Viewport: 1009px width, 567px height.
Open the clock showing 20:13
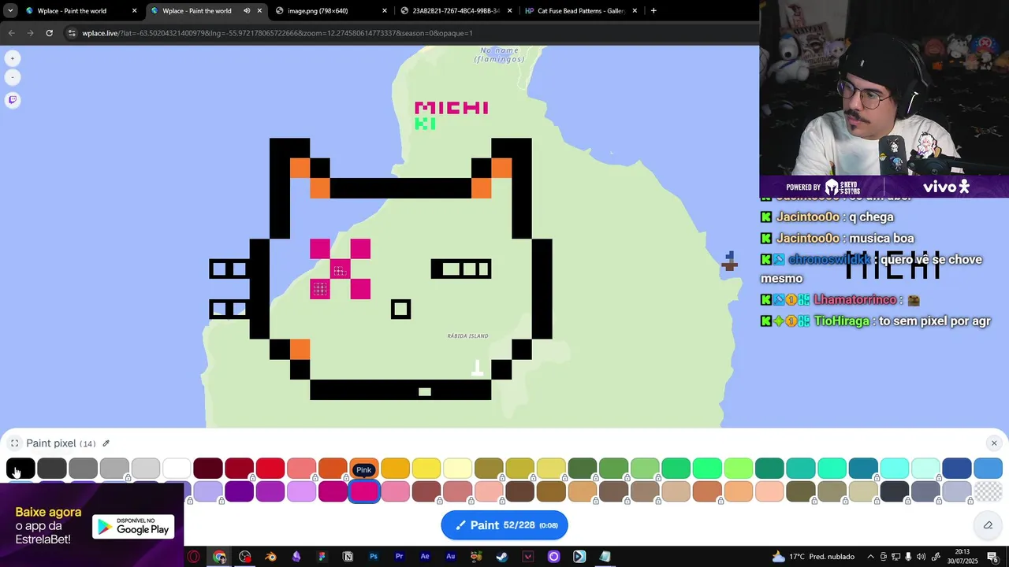tap(962, 557)
